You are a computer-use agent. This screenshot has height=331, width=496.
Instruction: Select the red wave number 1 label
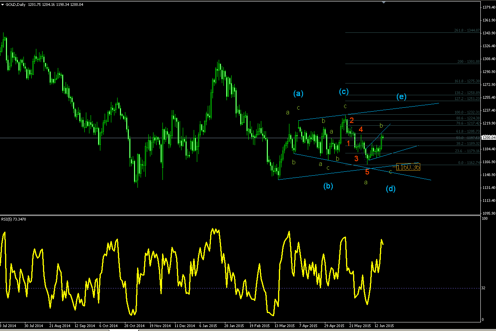[x=348, y=143]
